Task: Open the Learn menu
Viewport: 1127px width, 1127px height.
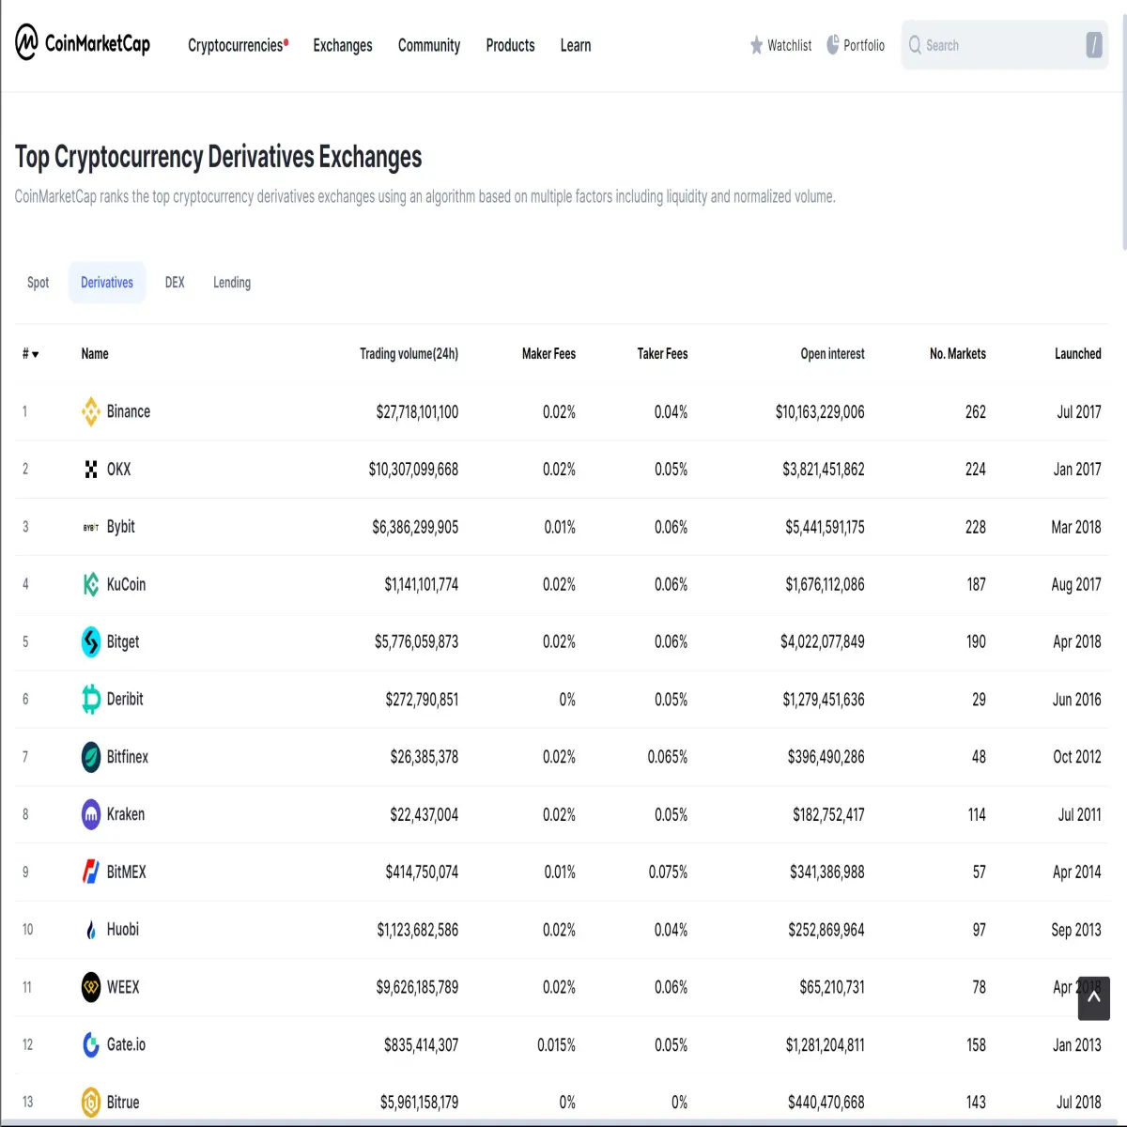Action: (576, 45)
